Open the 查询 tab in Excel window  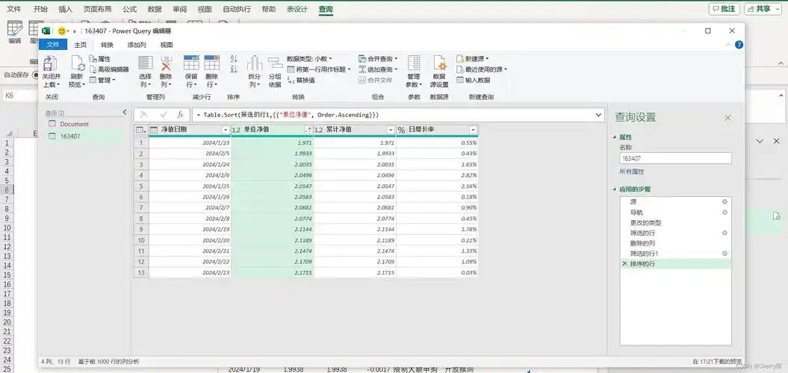click(x=326, y=10)
